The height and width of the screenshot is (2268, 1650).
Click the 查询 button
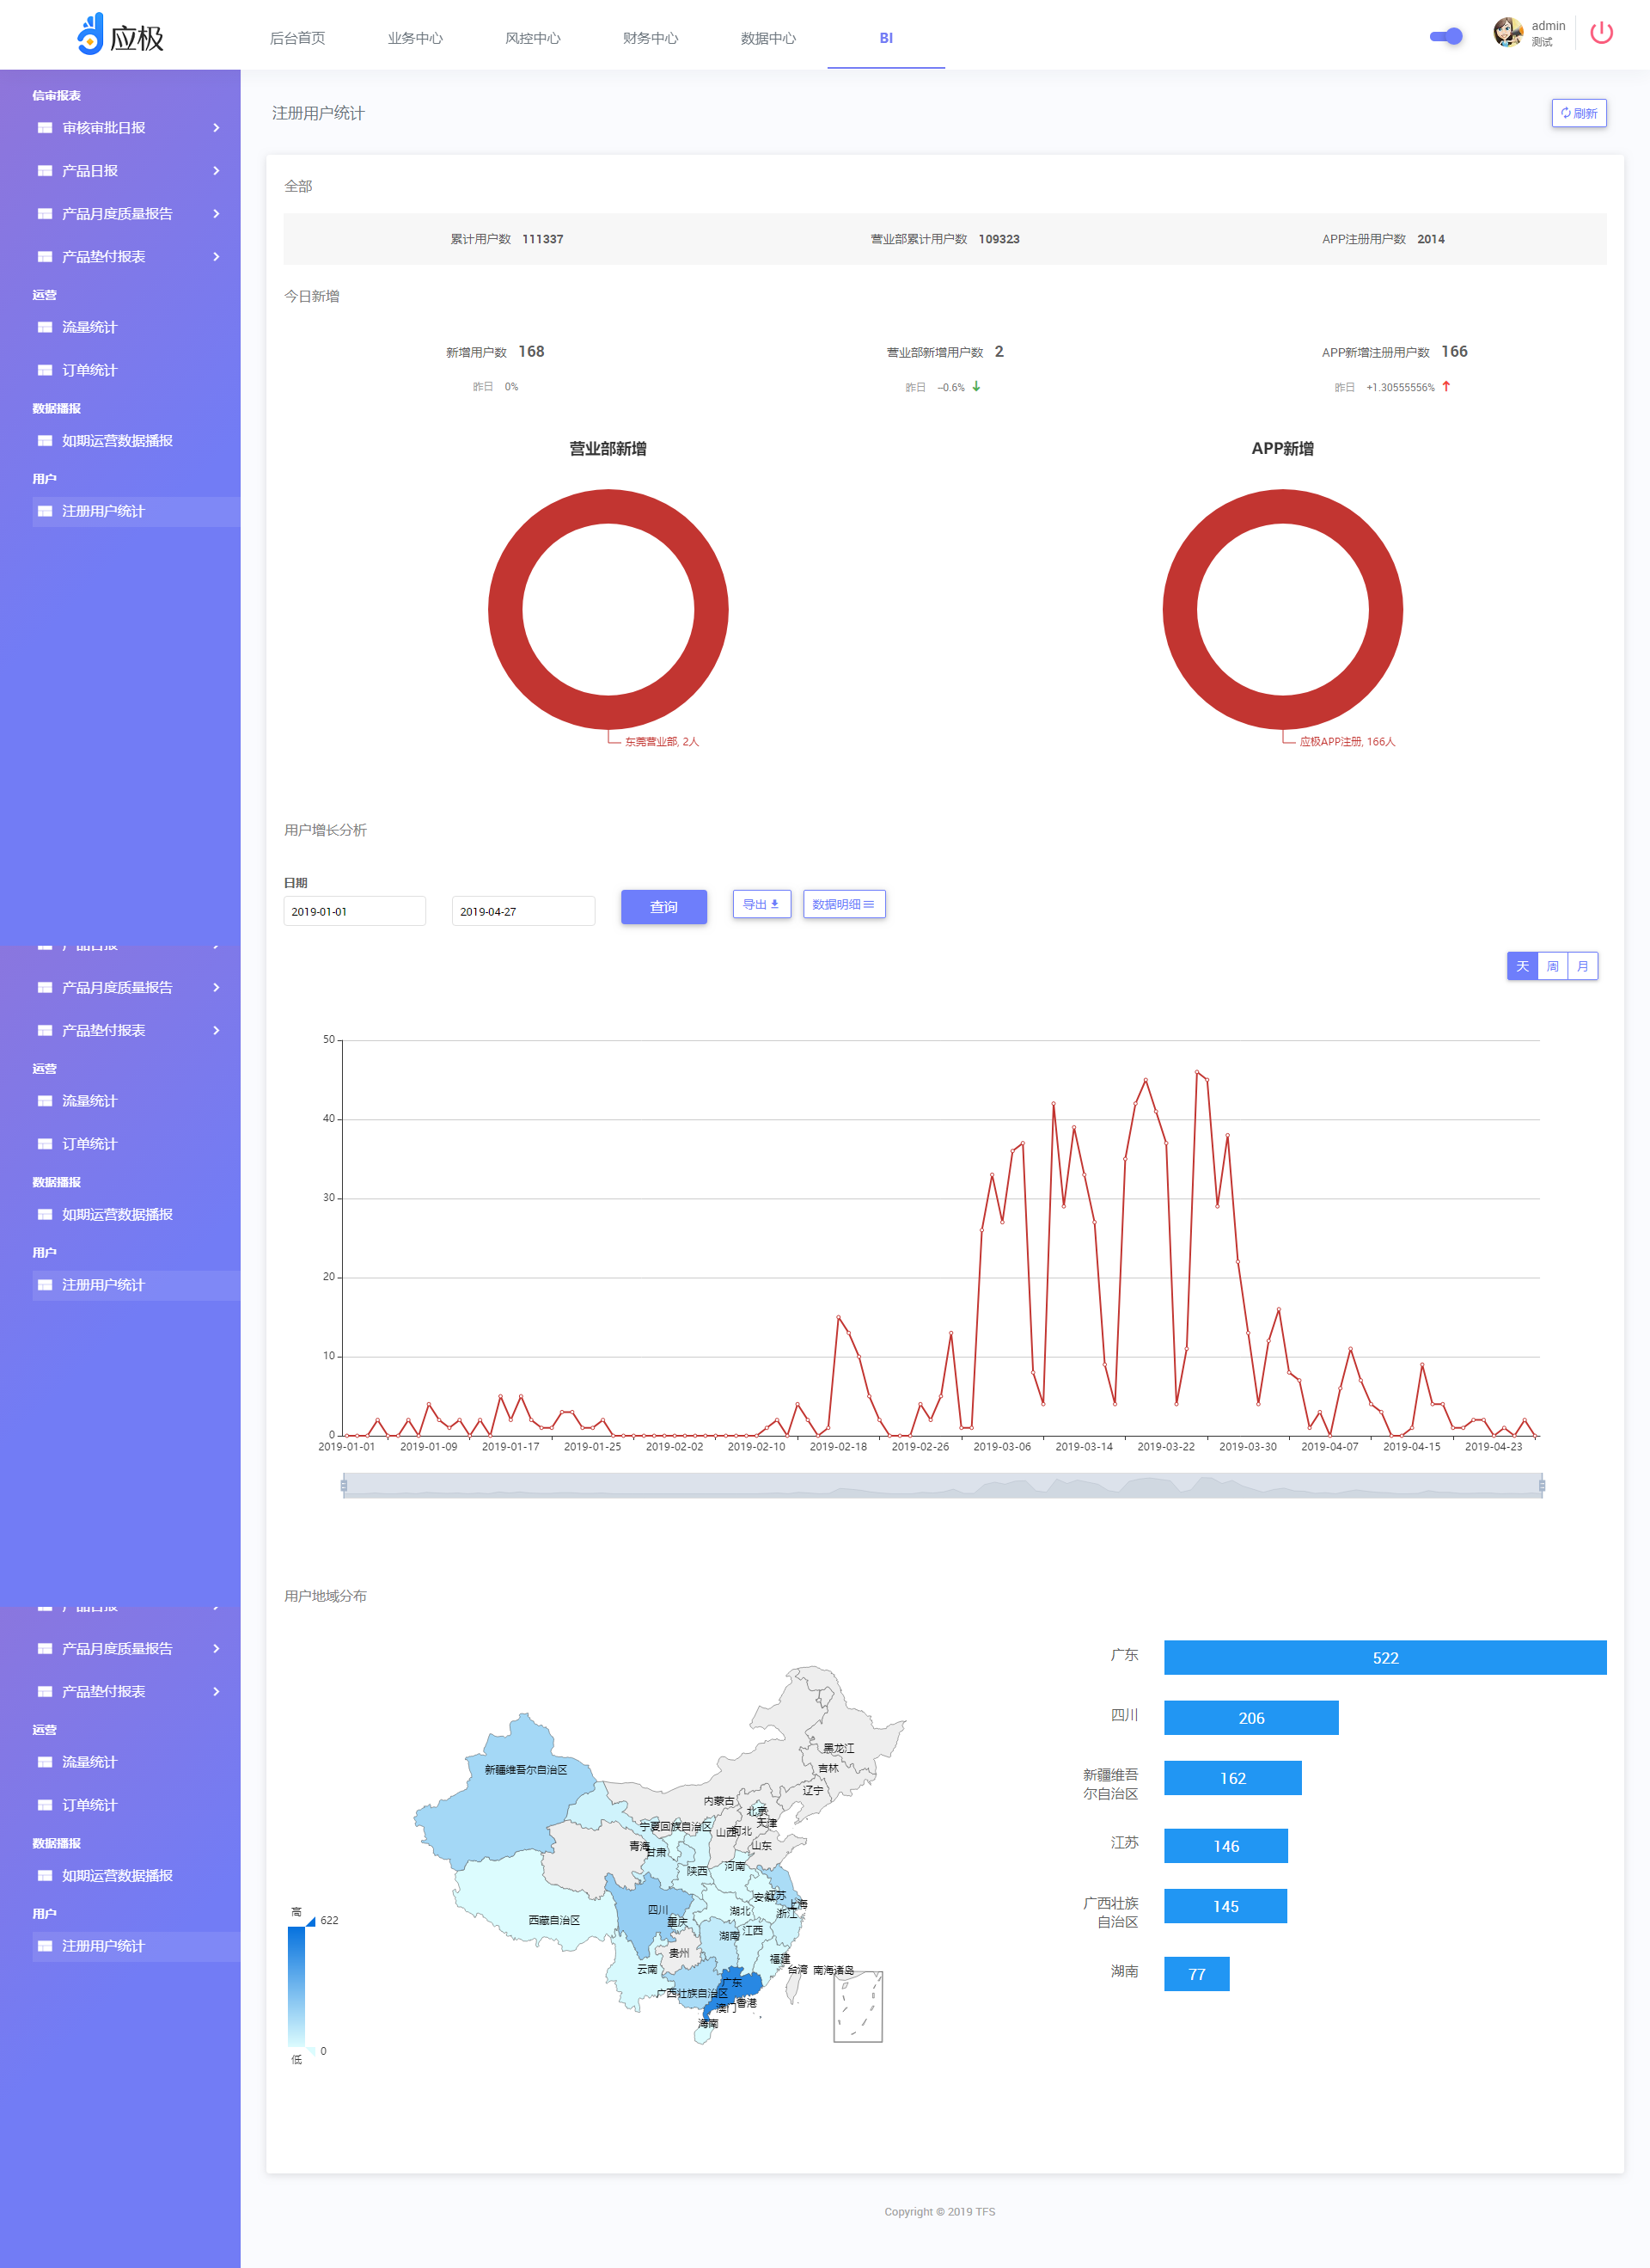pyautogui.click(x=663, y=907)
